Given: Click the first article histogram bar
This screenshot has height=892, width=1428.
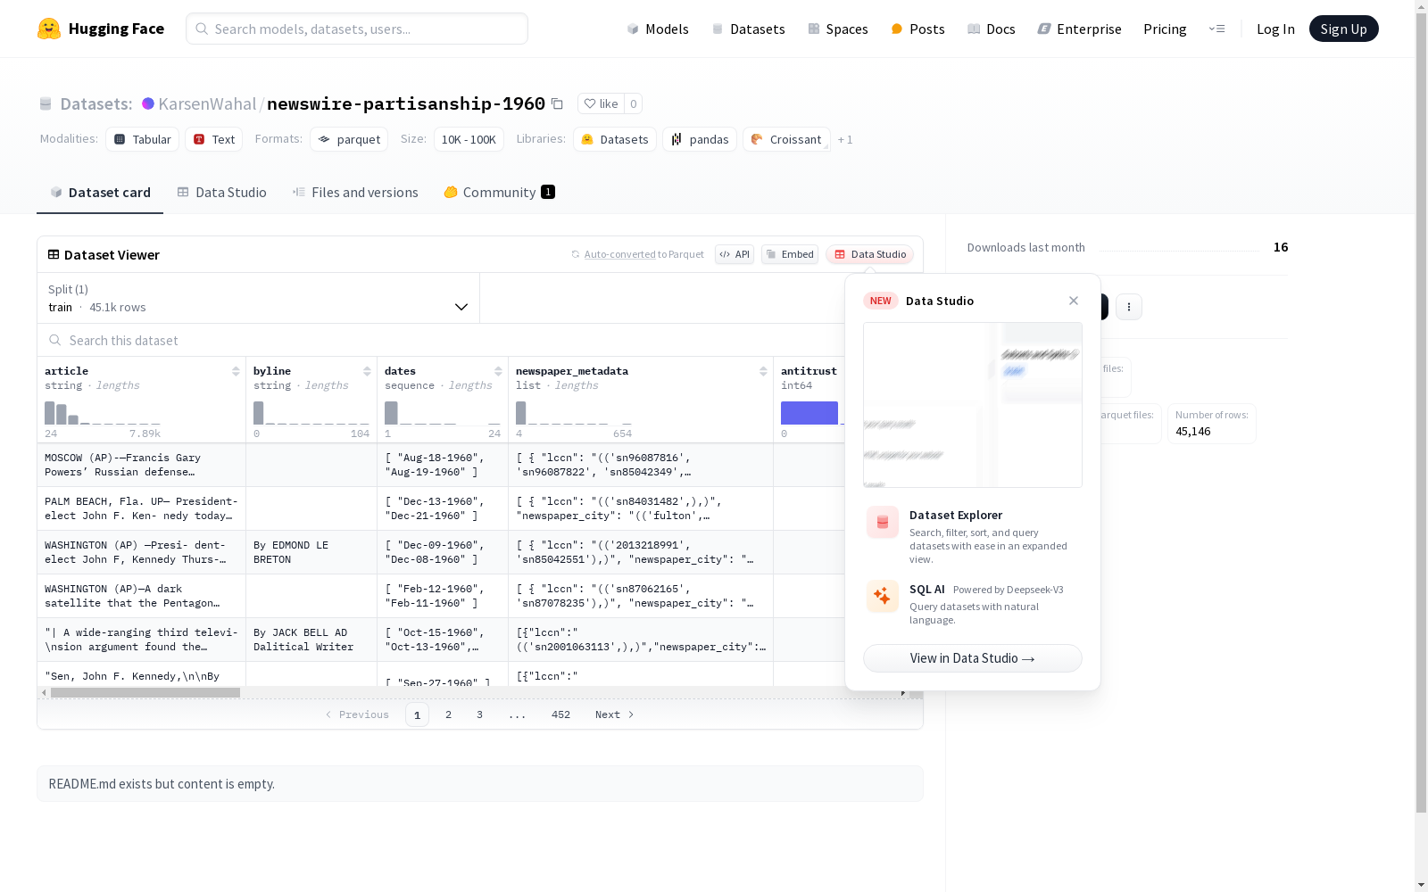Looking at the screenshot, I should click(x=50, y=413).
